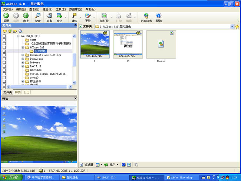Go back with the 后退 toolbar button
The width and height of the screenshot is (241, 181).
6,17
